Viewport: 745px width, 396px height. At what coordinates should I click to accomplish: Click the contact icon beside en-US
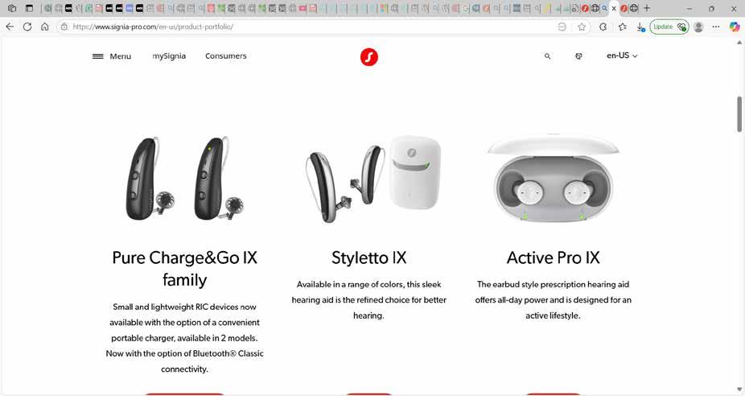[x=578, y=56]
